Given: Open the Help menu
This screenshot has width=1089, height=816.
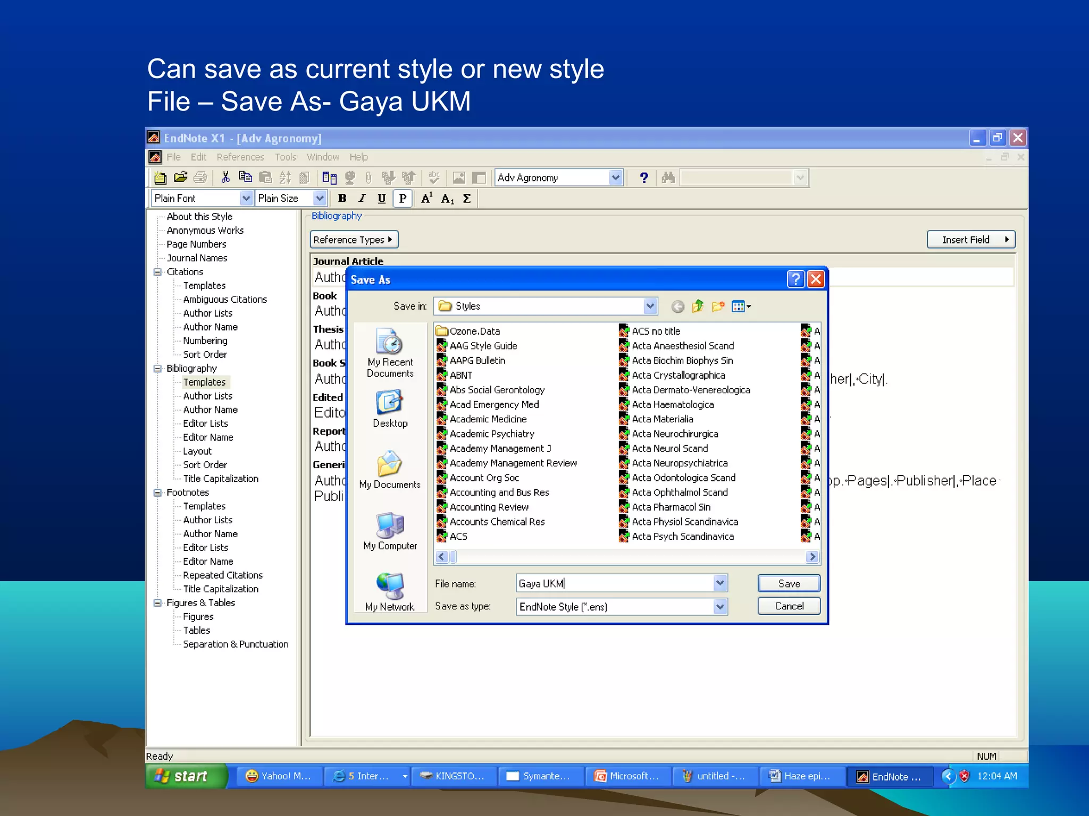Looking at the screenshot, I should pos(358,157).
